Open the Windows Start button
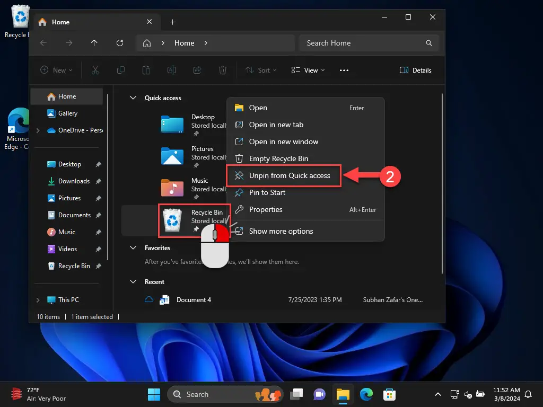The height and width of the screenshot is (407, 543). [x=154, y=394]
